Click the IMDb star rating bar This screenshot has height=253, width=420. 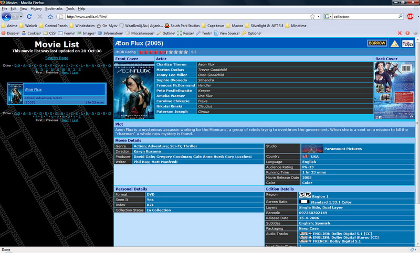(x=163, y=52)
